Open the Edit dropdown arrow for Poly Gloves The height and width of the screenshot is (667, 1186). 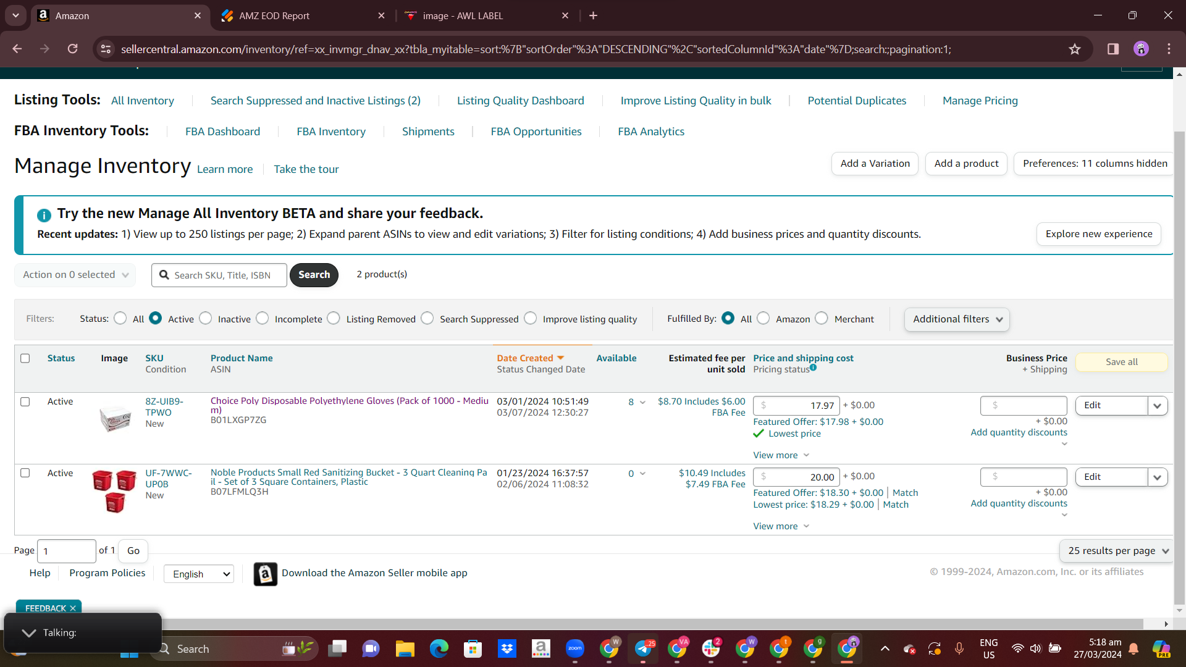(x=1158, y=406)
